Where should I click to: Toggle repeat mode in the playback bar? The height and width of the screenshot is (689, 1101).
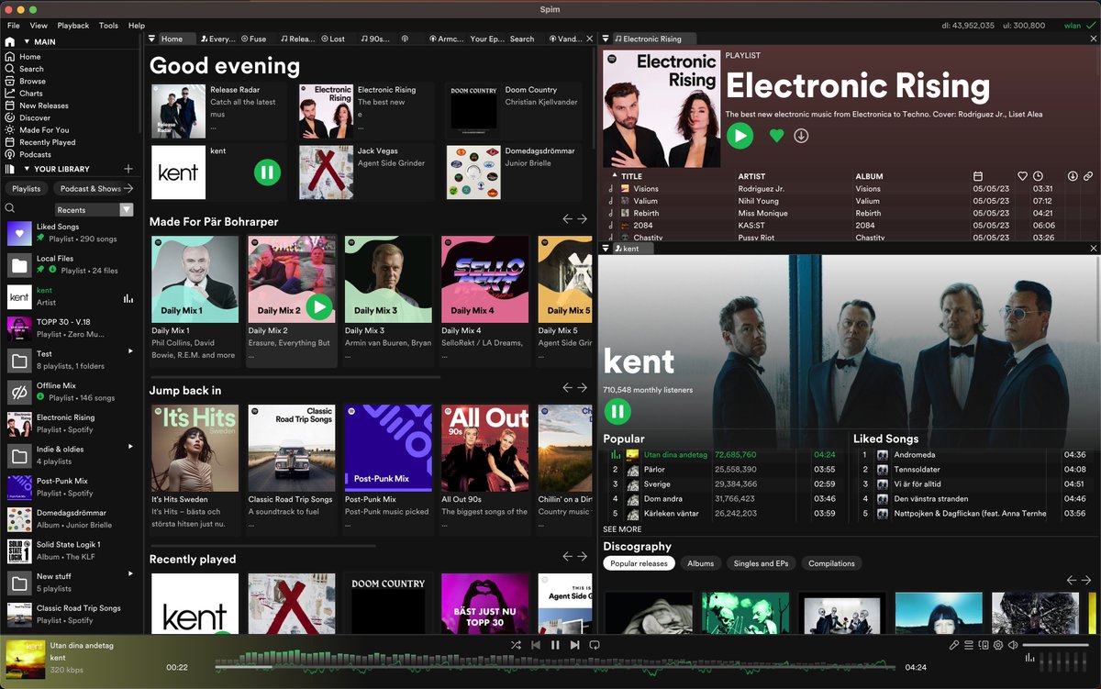[595, 645]
